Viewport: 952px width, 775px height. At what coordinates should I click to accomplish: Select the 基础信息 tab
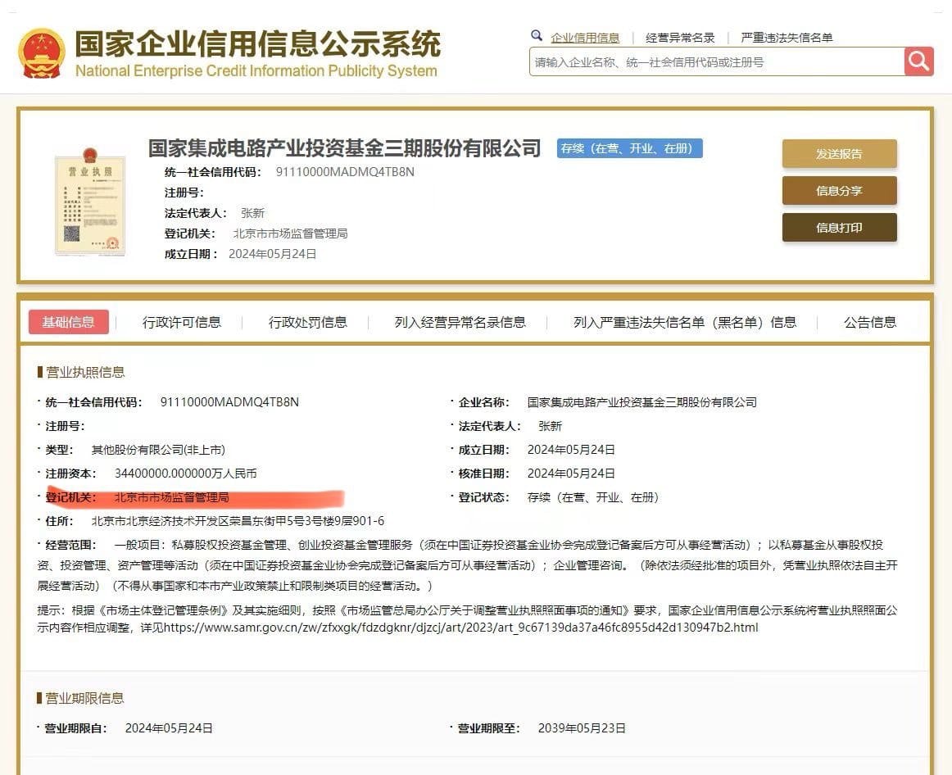coord(69,322)
